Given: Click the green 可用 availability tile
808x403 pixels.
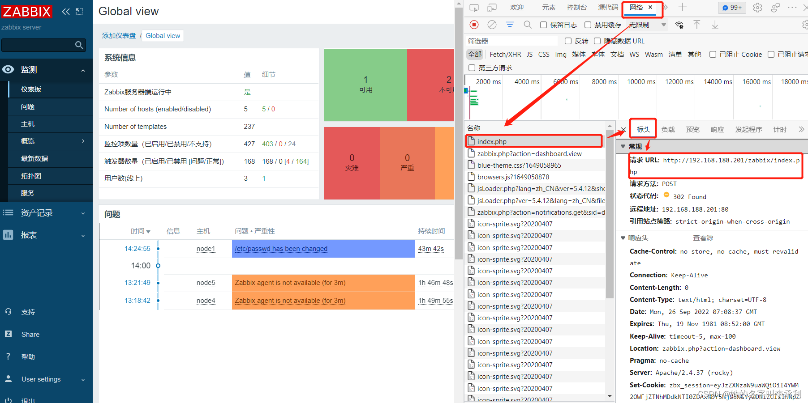Looking at the screenshot, I should tap(365, 85).
